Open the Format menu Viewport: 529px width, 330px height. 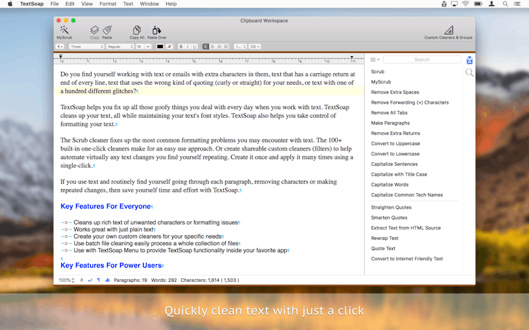[x=108, y=4]
